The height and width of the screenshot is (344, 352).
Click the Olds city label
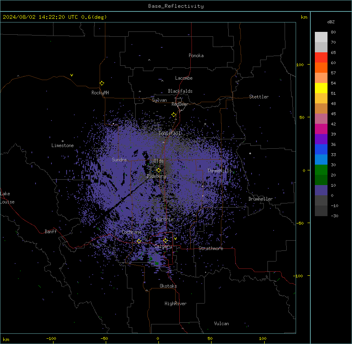(158, 161)
